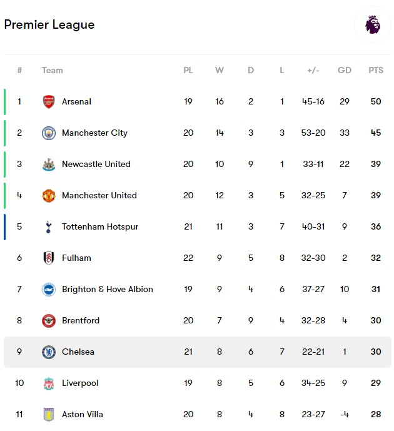Open the Arsenal team name link
Screen dimensions: 394x431
(x=76, y=102)
